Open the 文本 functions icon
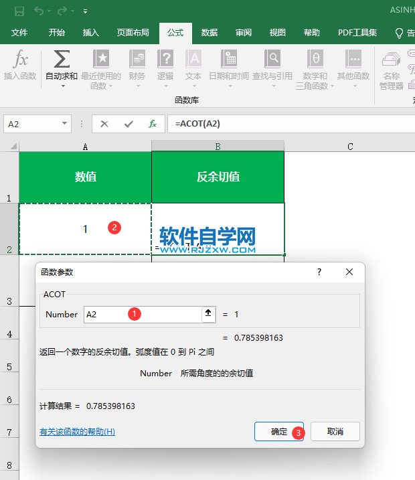The height and width of the screenshot is (480, 415). (x=193, y=59)
